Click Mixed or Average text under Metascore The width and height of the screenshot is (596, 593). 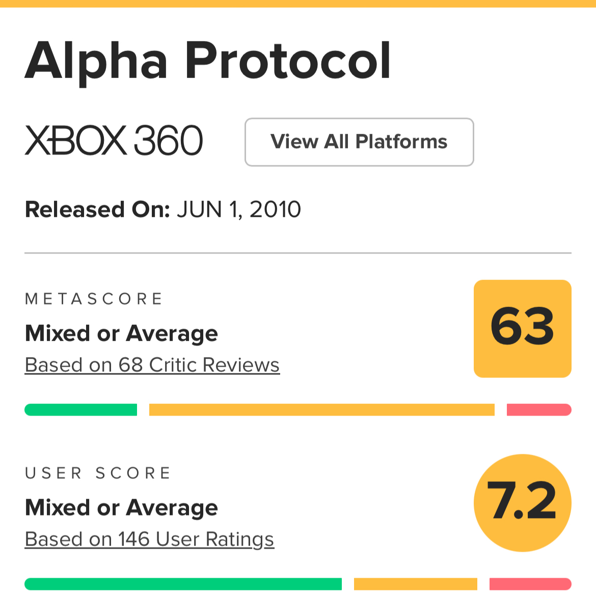[x=121, y=333]
